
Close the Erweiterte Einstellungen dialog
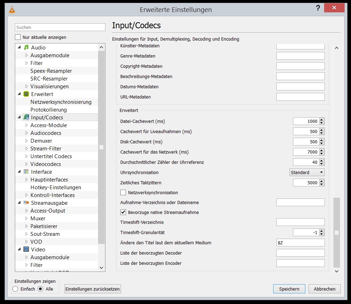(x=334, y=8)
